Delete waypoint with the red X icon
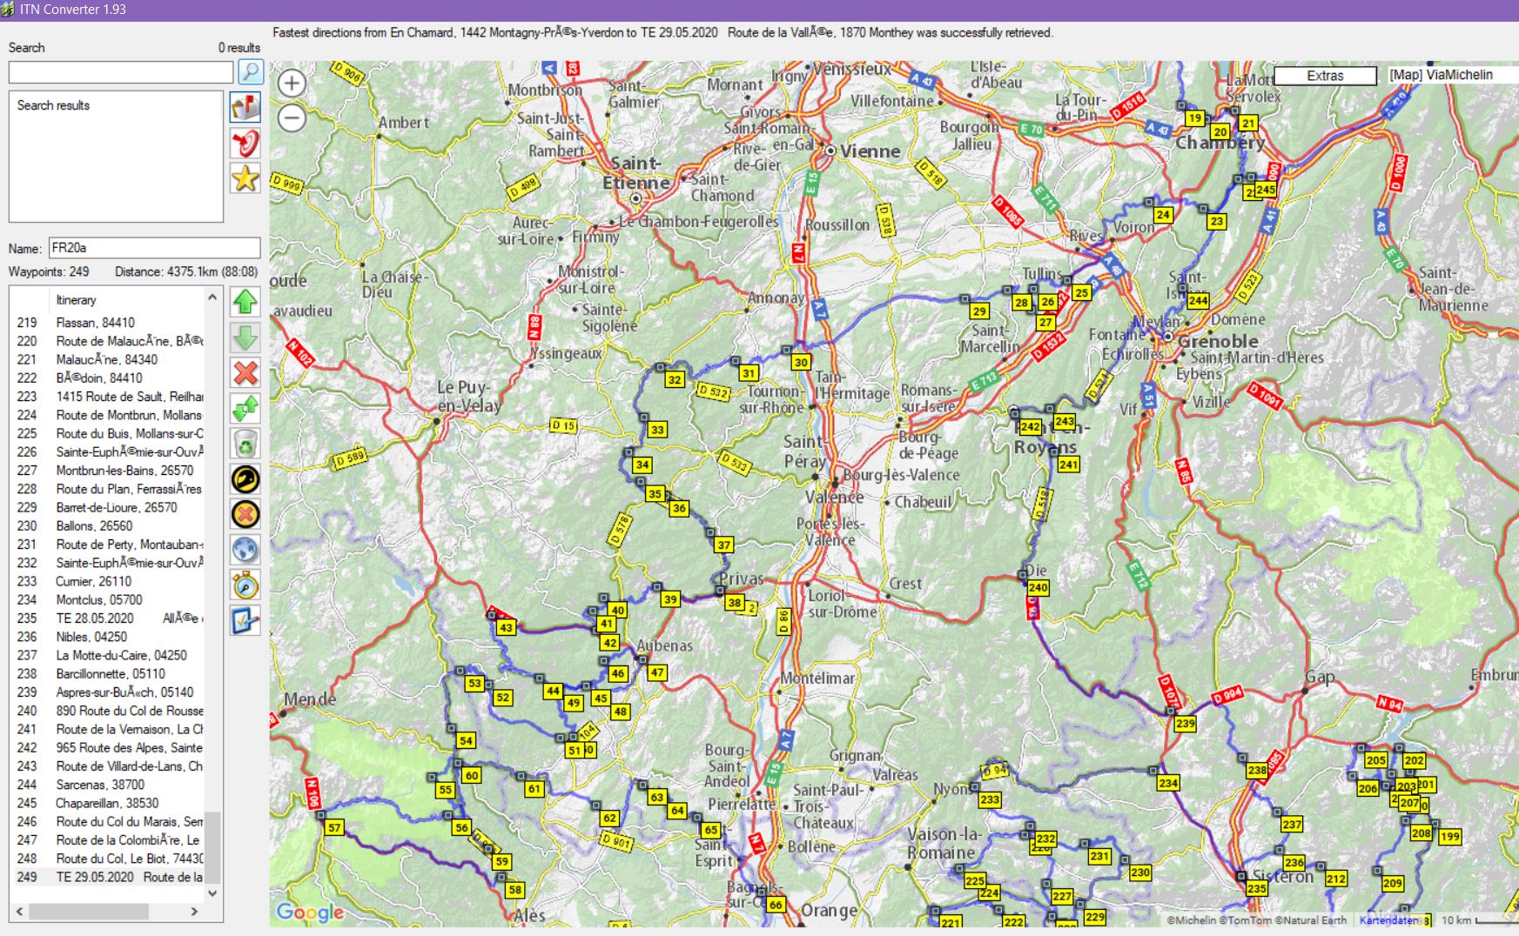The width and height of the screenshot is (1519, 936). [x=245, y=373]
